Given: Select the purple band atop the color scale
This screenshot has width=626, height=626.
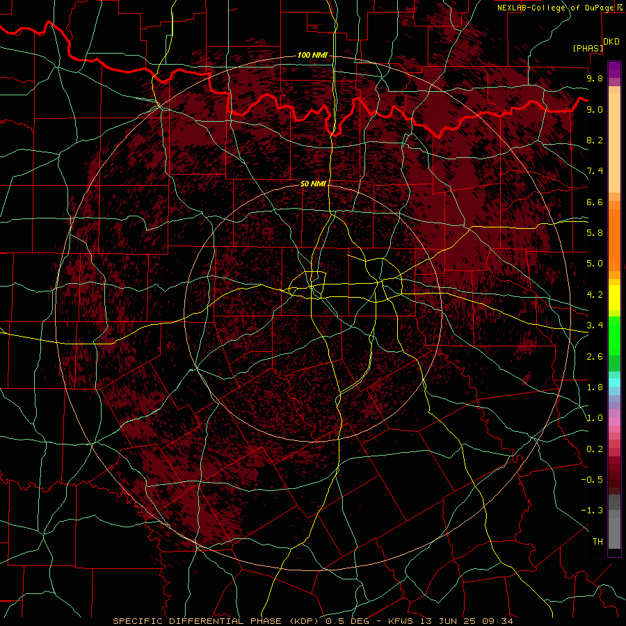Looking at the screenshot, I should [x=614, y=70].
